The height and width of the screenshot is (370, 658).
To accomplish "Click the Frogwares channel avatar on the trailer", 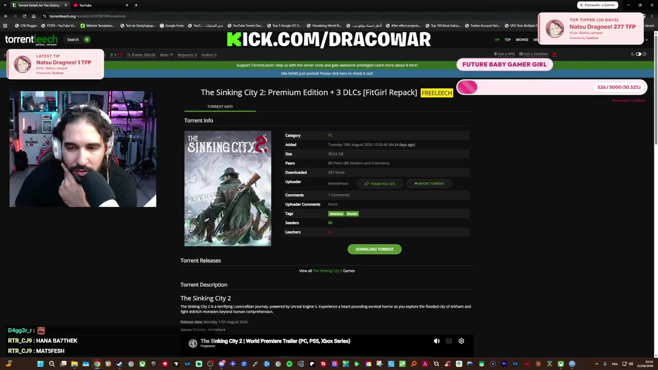I will tap(193, 343).
